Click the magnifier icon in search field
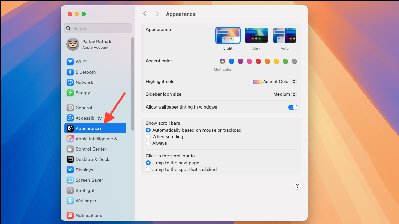 68,28
